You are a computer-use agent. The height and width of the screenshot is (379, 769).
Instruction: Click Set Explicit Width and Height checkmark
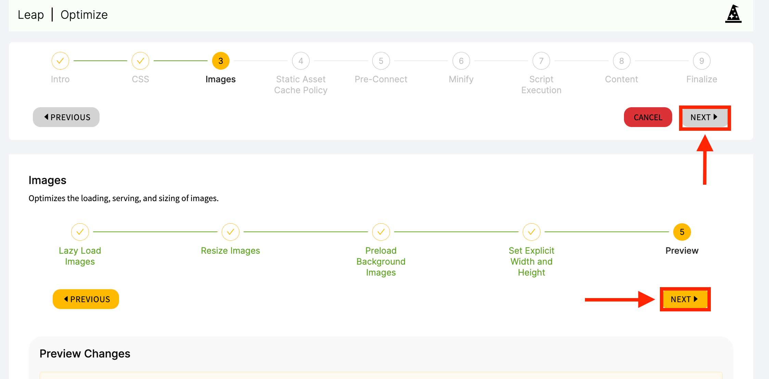click(x=532, y=232)
